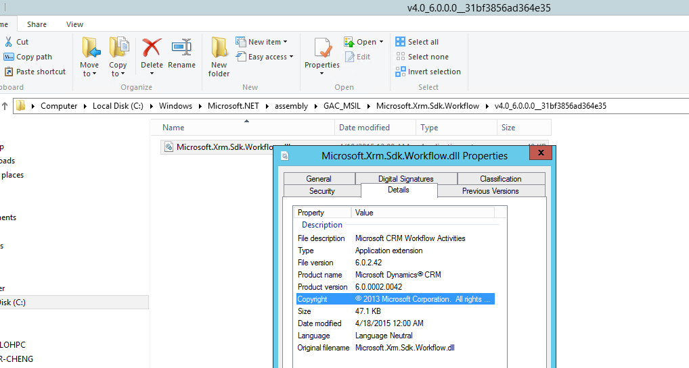Create a New folder via ribbon icon
This screenshot has height=368, width=689.
pos(219,47)
